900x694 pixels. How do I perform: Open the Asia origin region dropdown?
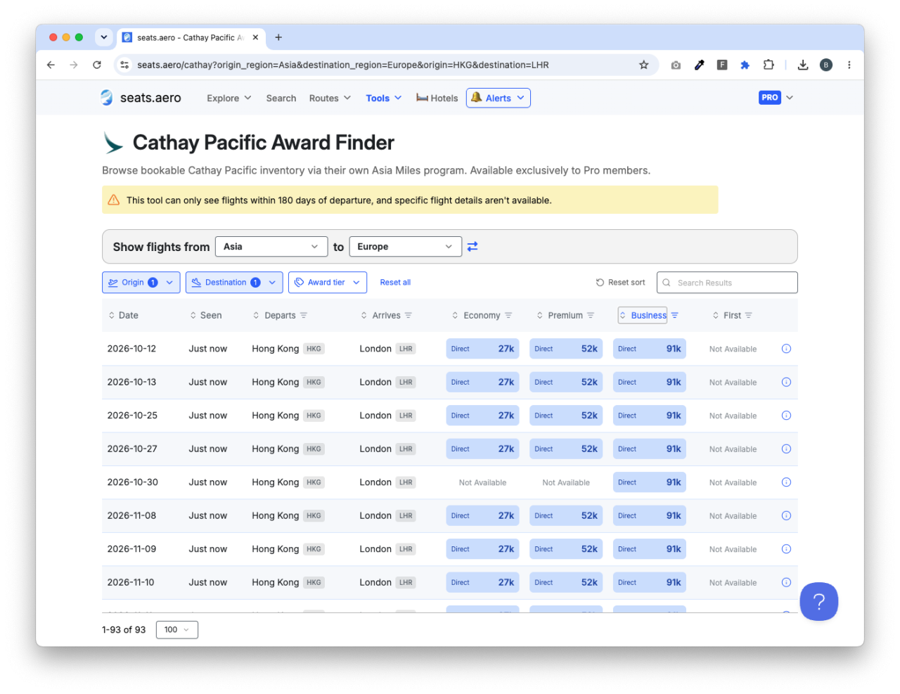point(271,247)
